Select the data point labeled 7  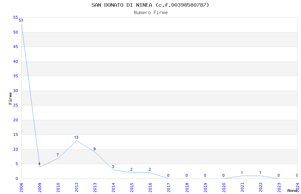point(58,155)
